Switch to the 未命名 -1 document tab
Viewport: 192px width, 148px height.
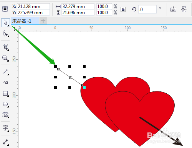(x=25, y=21)
